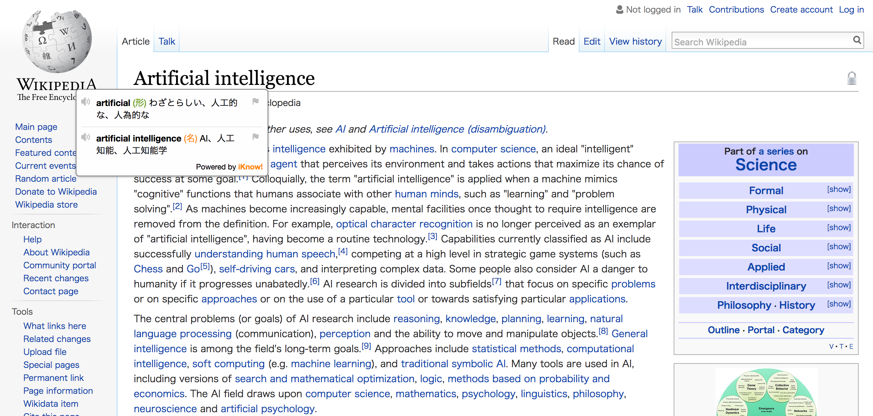
Task: Expand the Formal science section
Action: (839, 189)
